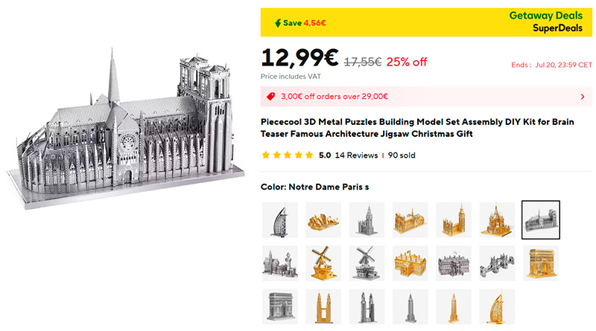
Task: Select the silver Petronas Towers variant
Action: [367, 306]
